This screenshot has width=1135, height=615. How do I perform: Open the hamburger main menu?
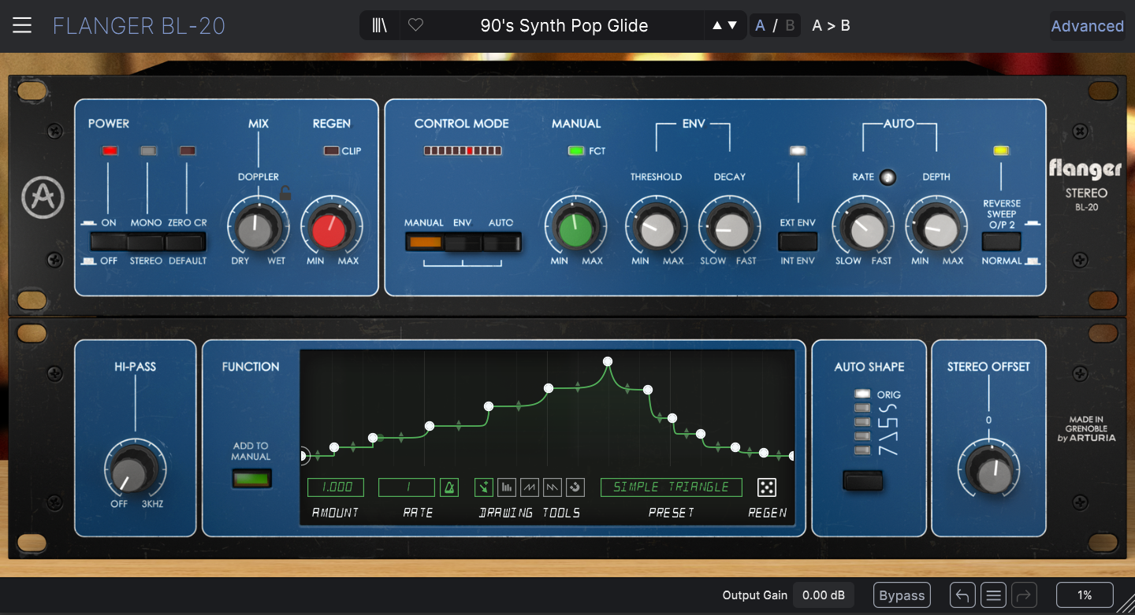[22, 25]
